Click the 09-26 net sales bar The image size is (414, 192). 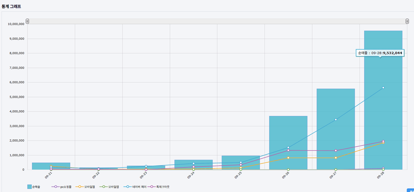coord(288,143)
